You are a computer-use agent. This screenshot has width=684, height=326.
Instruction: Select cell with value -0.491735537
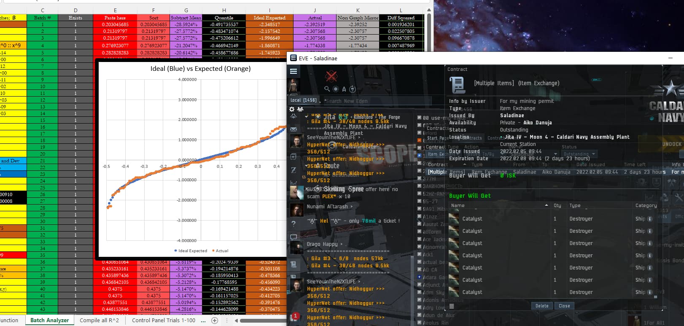pos(224,24)
